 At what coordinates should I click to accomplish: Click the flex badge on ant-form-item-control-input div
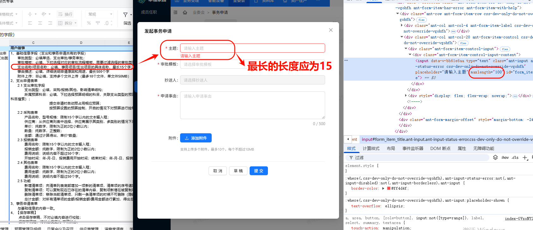pos(505,49)
